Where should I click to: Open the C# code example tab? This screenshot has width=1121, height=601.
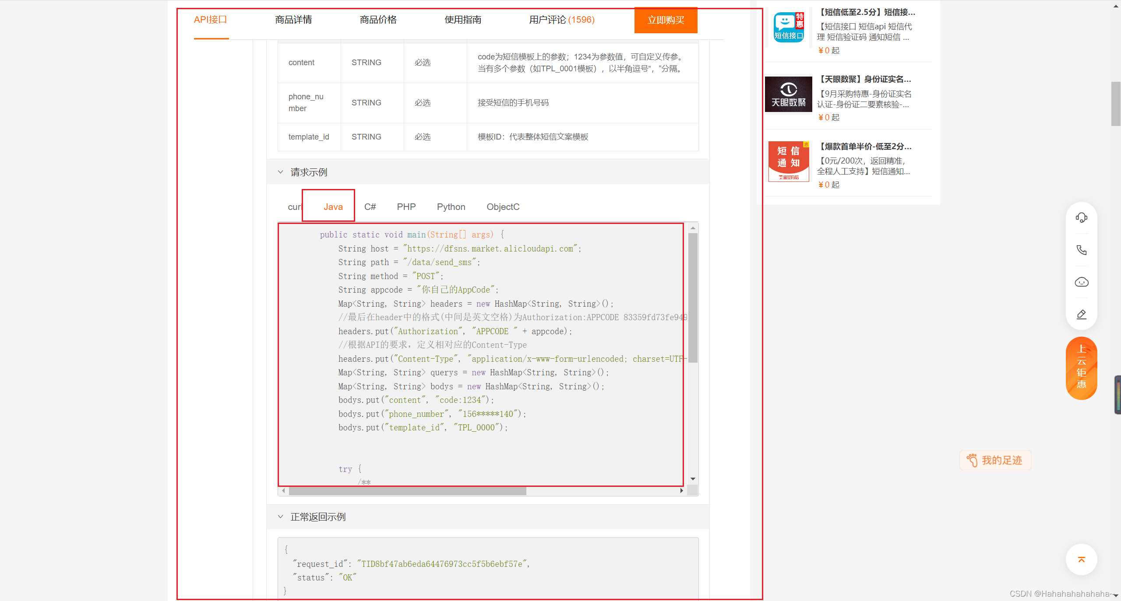[370, 207]
